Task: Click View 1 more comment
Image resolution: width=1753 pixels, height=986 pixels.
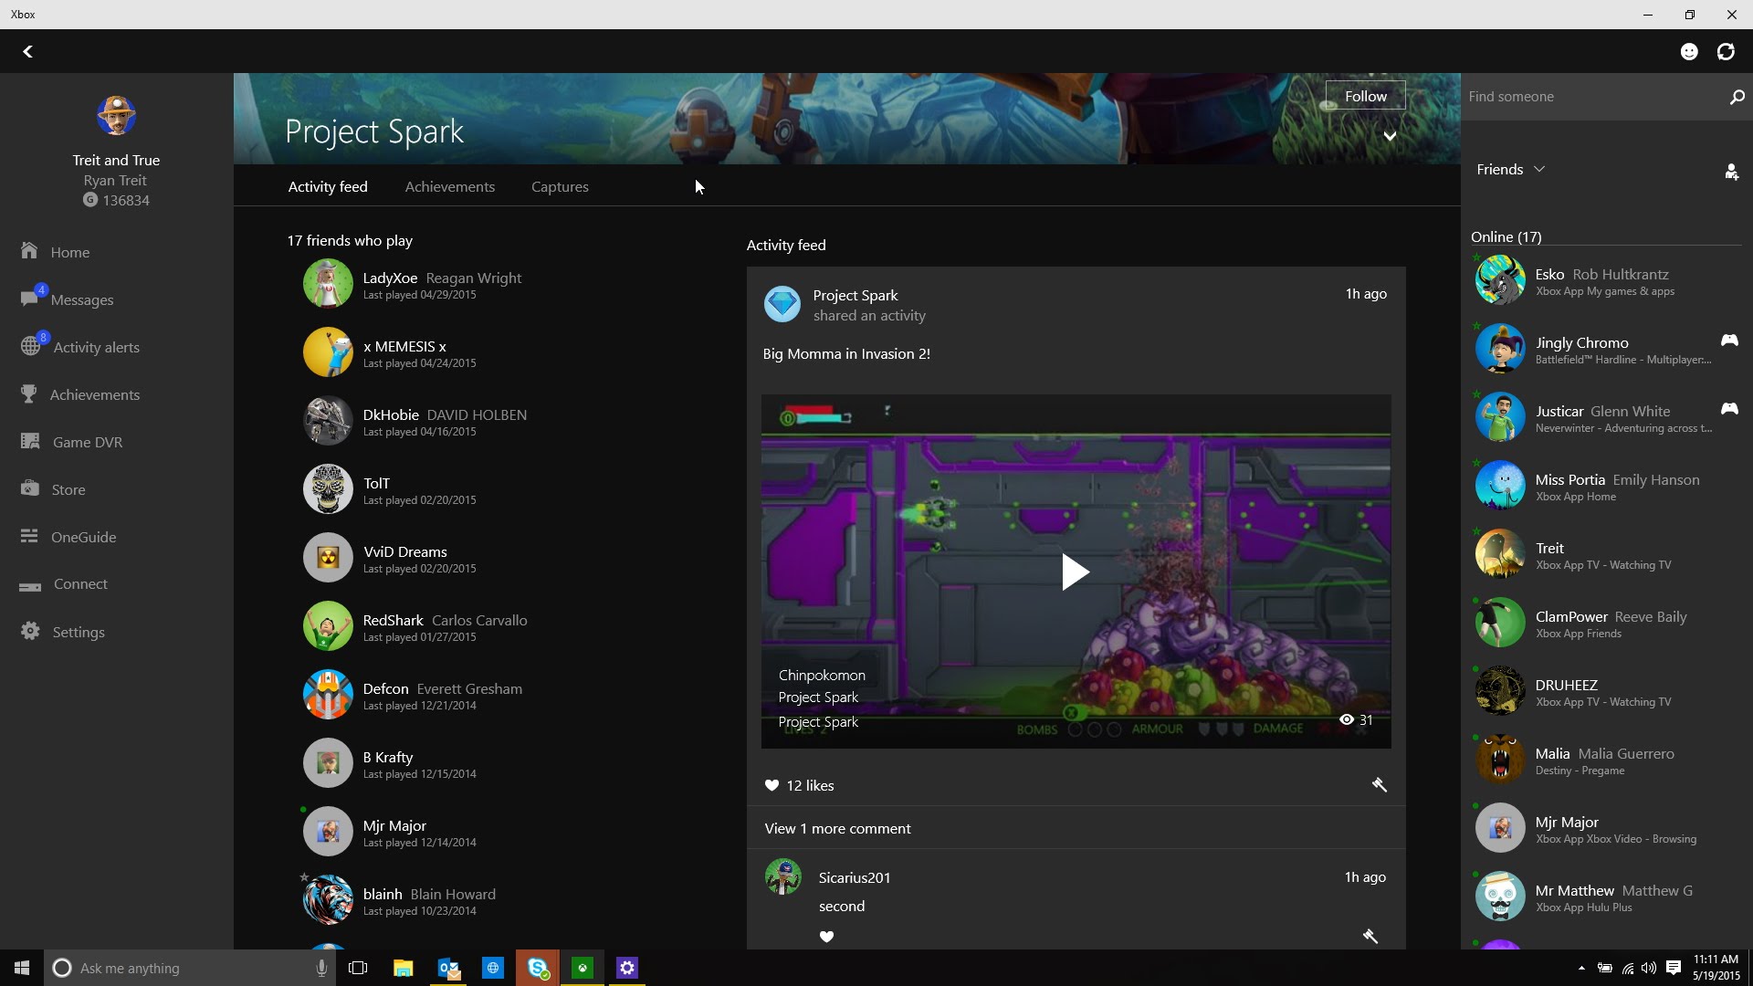Action: tap(837, 829)
